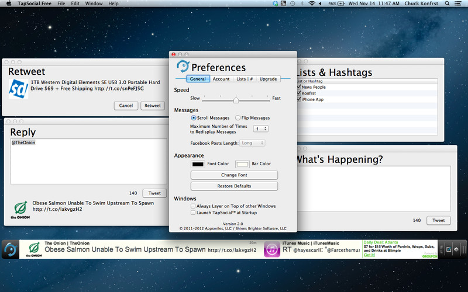Click Tweet button in Reply window
Viewport: 468px width, 292px height.
pos(154,193)
